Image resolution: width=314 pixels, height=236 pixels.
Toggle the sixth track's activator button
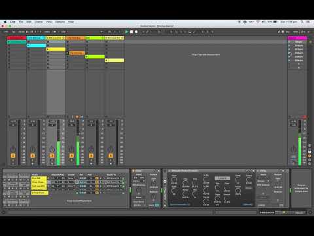pos(111,155)
